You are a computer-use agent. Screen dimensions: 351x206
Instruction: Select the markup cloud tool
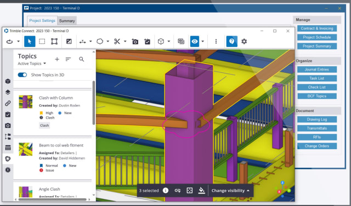coord(100,42)
